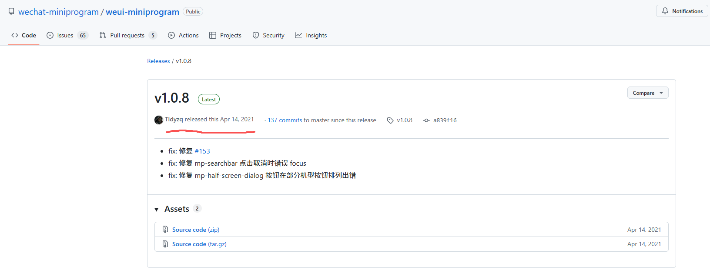Image resolution: width=710 pixels, height=277 pixels.
Task: Click the Latest release badge
Action: [x=209, y=99]
